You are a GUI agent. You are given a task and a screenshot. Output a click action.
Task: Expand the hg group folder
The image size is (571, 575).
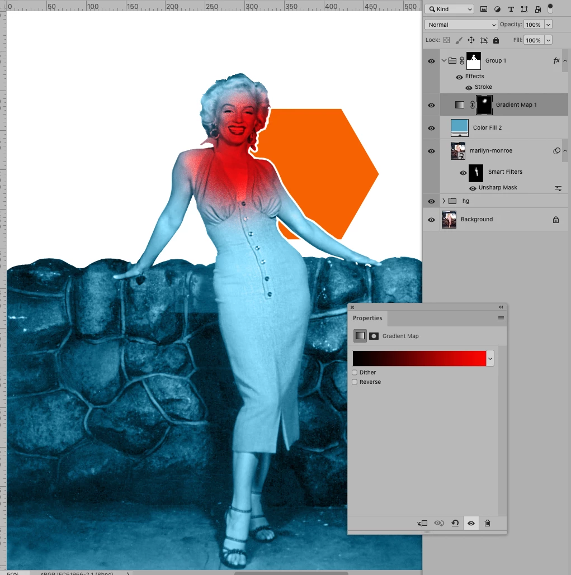443,201
